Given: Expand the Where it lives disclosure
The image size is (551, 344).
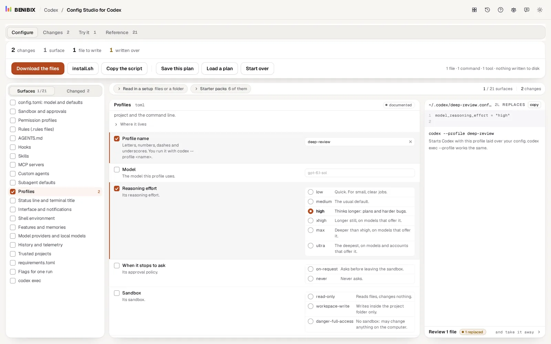Looking at the screenshot, I should tap(131, 124).
